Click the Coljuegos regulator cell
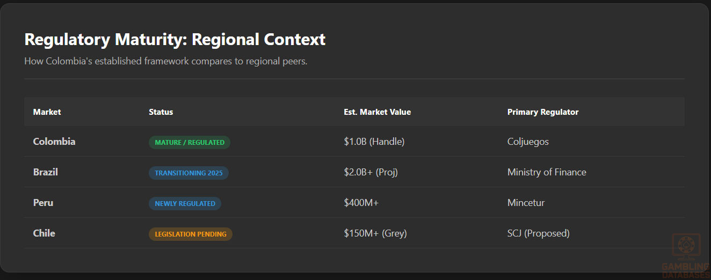 528,142
